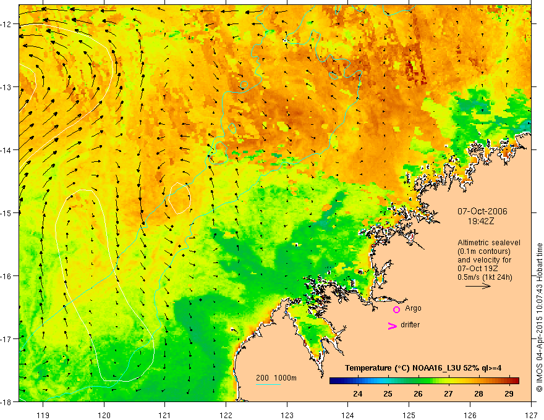Click the 'drifter' legend label

(x=410, y=325)
